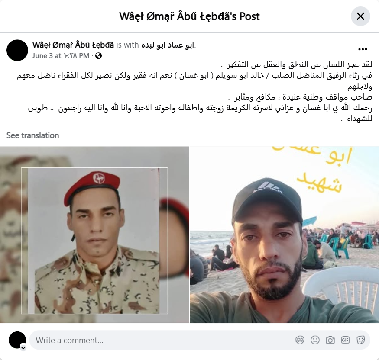Attach a photo with the camera icon
This screenshot has height=360, width=379.
tap(330, 340)
